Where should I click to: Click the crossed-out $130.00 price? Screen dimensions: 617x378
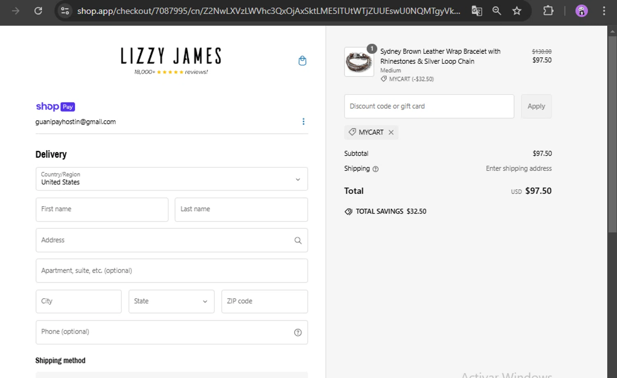pos(542,52)
